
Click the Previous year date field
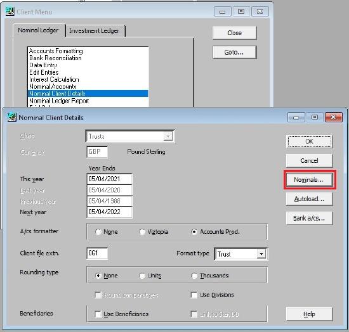(x=110, y=201)
